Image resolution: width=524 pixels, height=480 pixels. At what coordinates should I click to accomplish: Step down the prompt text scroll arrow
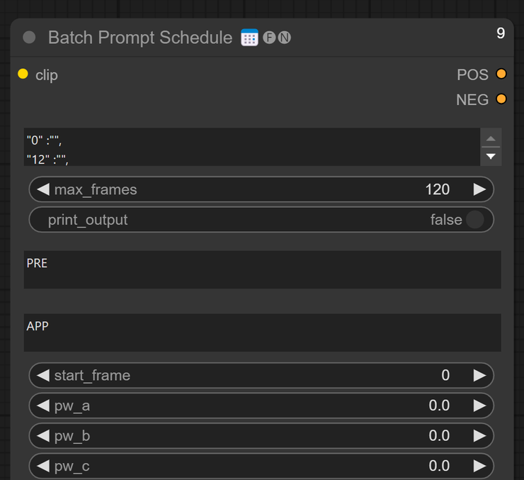(x=491, y=156)
